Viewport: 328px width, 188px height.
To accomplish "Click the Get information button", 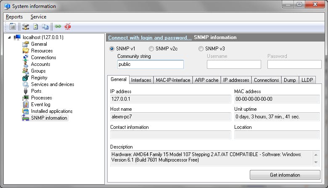I will tap(285, 175).
